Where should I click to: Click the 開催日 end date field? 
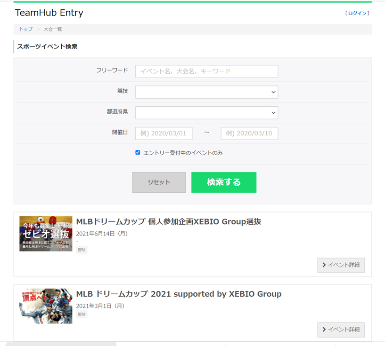coord(249,134)
